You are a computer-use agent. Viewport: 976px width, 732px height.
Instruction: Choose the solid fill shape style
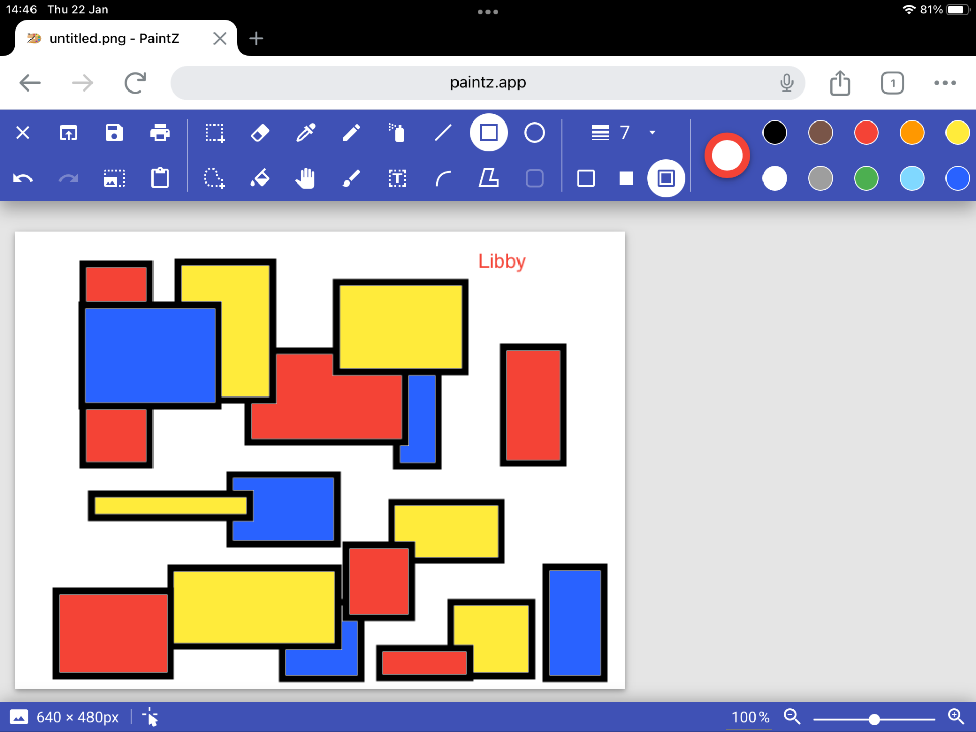point(626,178)
